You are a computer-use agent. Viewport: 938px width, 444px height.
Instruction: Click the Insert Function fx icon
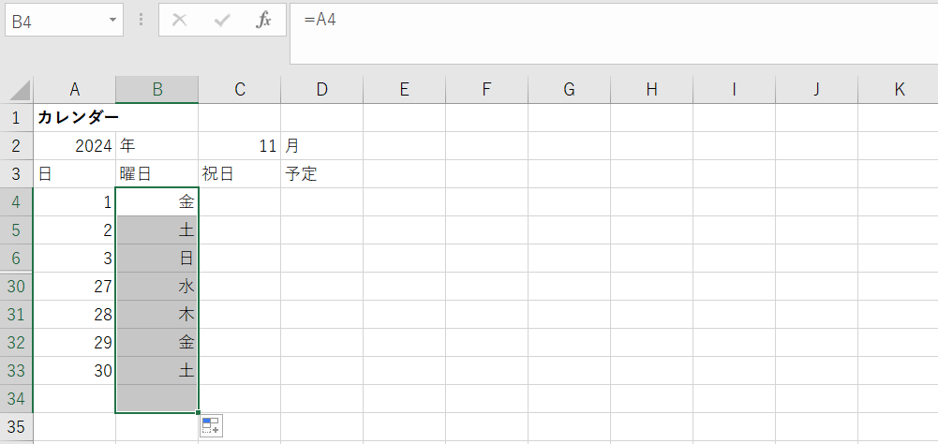click(x=264, y=20)
